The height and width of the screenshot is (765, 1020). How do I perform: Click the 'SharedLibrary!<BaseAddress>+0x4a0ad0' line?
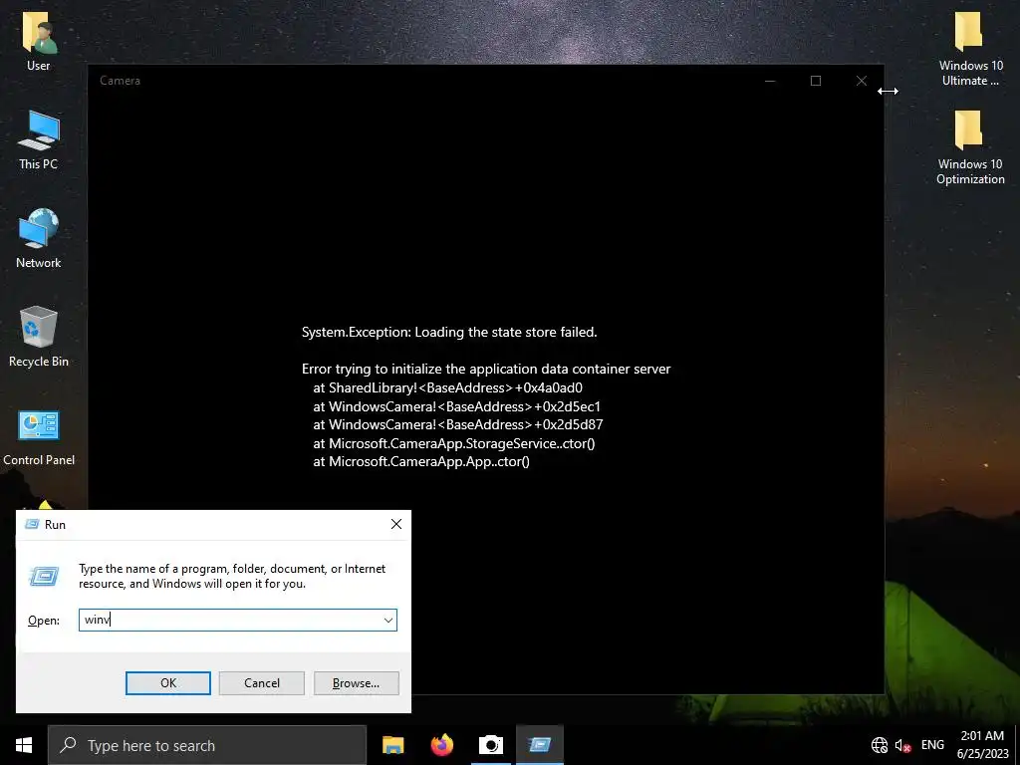point(447,387)
